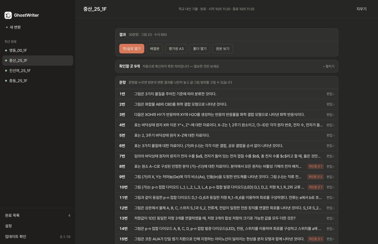Click the summary 30문항 · 그림 23 · 수식 692

(148, 35)
